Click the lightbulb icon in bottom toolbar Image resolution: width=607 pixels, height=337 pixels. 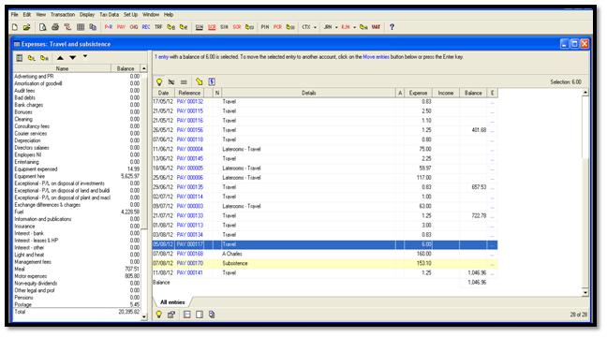(x=158, y=315)
